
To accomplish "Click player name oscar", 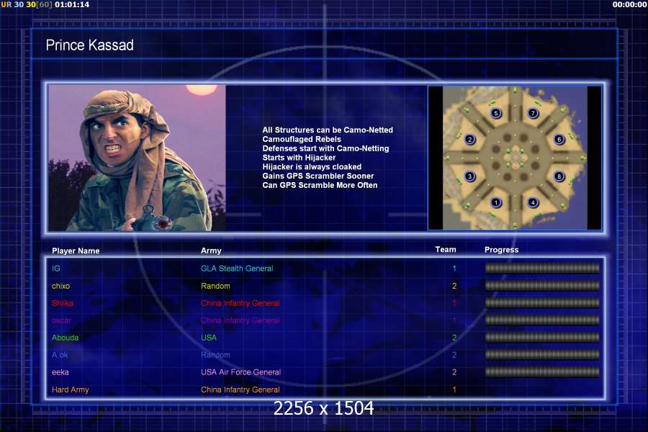I will 61,320.
